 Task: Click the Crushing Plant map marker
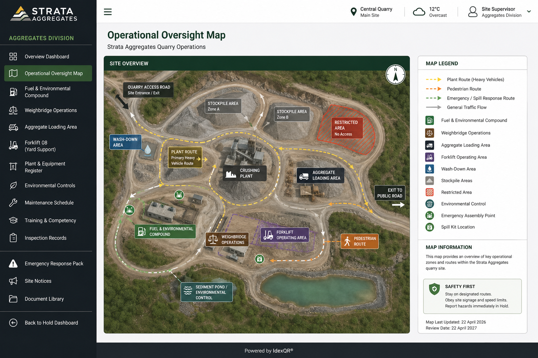[x=244, y=173]
